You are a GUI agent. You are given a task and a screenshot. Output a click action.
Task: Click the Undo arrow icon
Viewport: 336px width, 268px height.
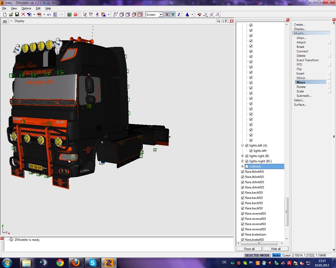[x=49, y=15]
